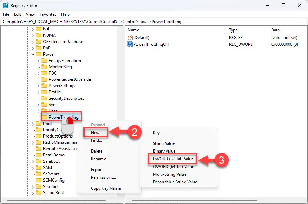The image size is (308, 204).
Task: Select New in the context menu
Action: pyautogui.click(x=95, y=133)
